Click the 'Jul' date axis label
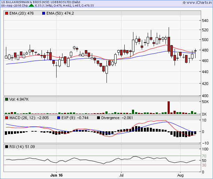The image size is (213, 179). [121, 175]
